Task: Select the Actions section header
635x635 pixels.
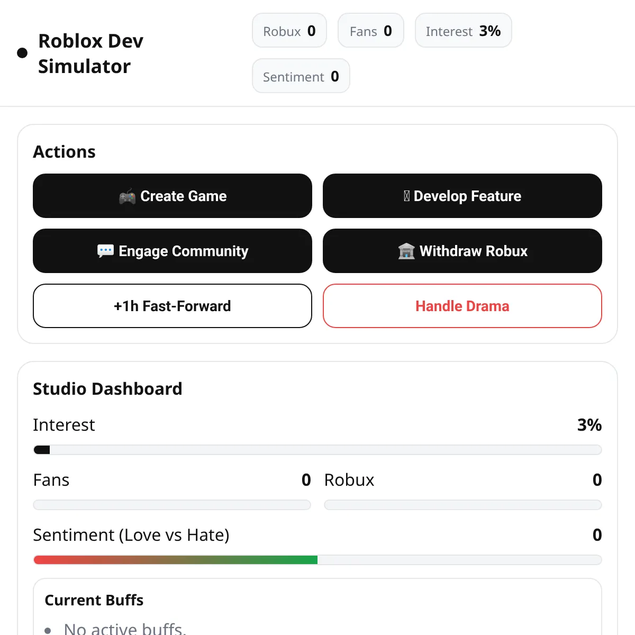Action: tap(65, 152)
